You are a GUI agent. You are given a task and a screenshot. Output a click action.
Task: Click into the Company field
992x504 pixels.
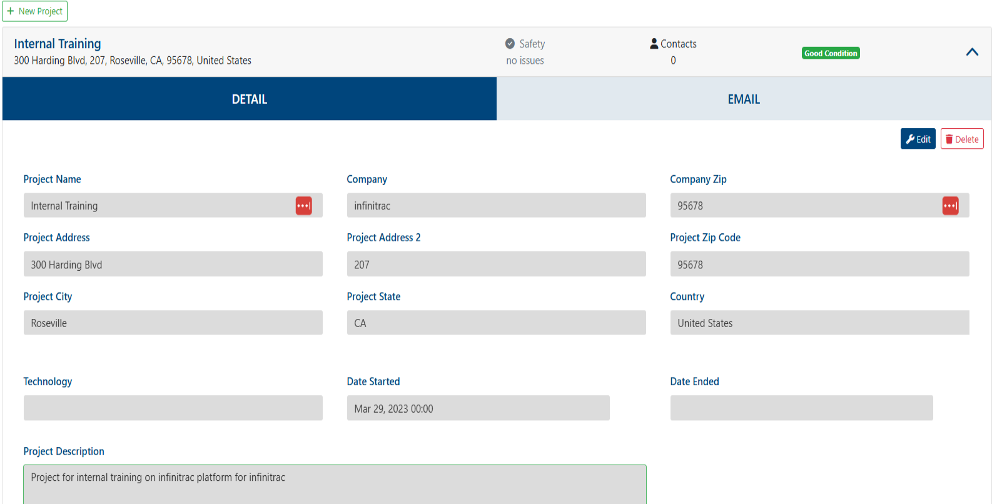(497, 205)
